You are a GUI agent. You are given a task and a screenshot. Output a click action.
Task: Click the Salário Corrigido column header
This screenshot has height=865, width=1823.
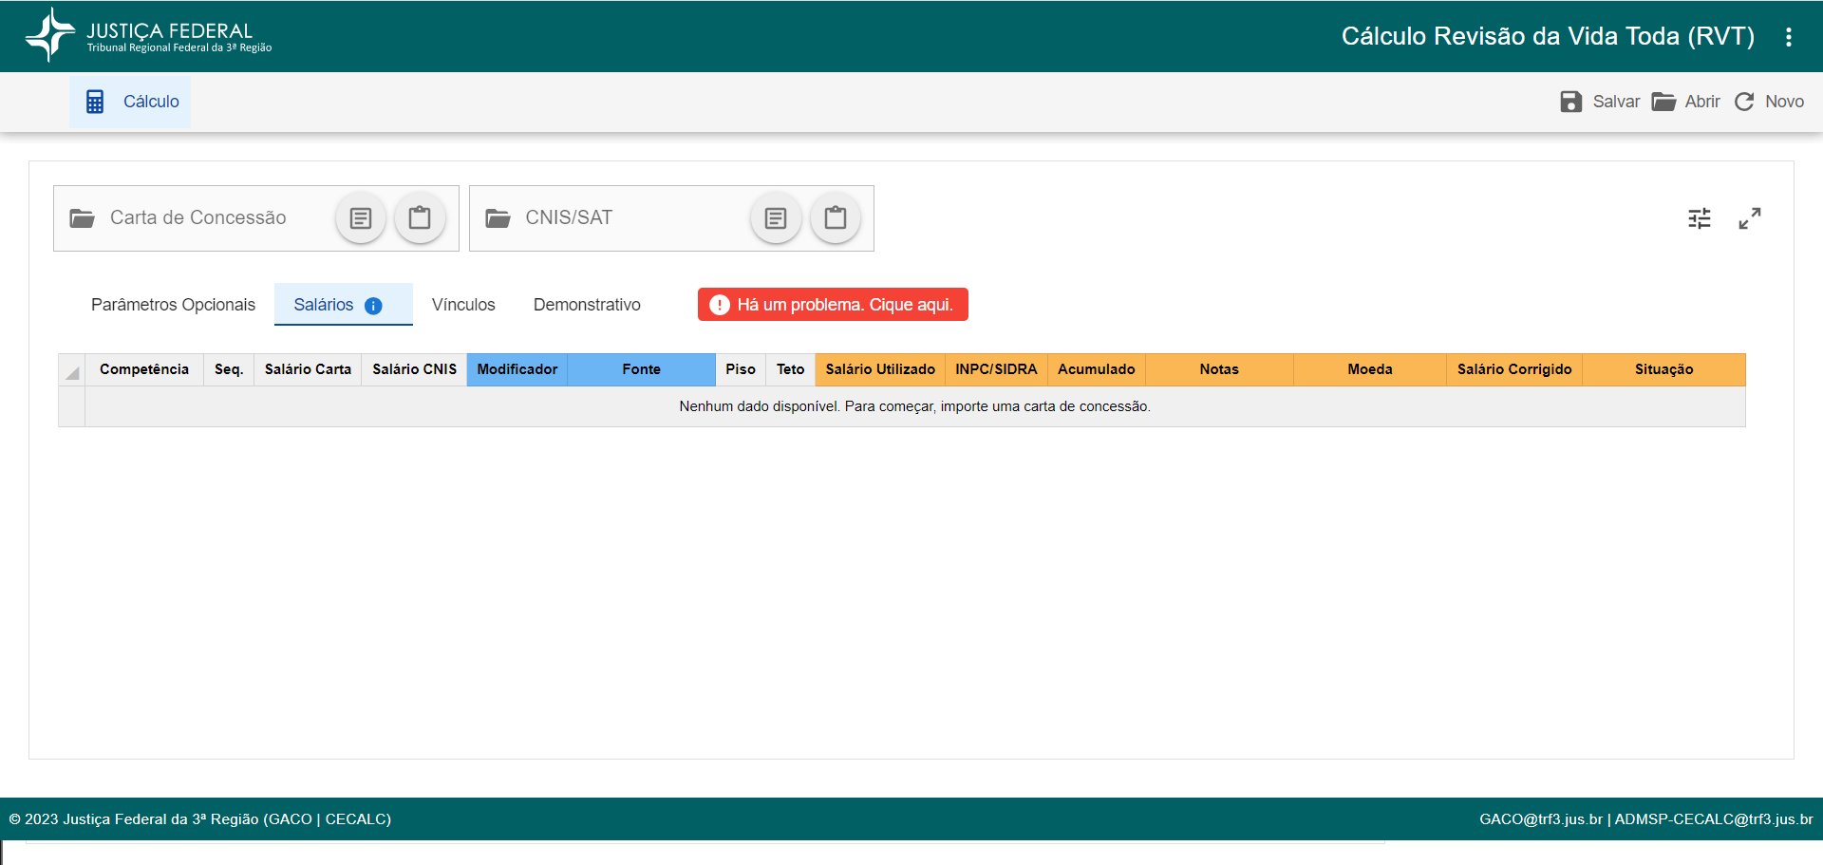point(1514,369)
